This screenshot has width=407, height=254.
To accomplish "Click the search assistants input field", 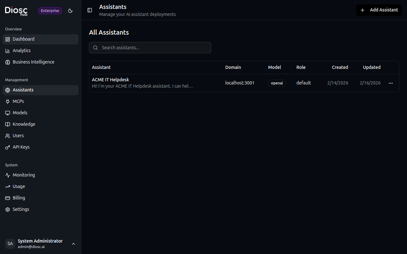I will click(150, 47).
